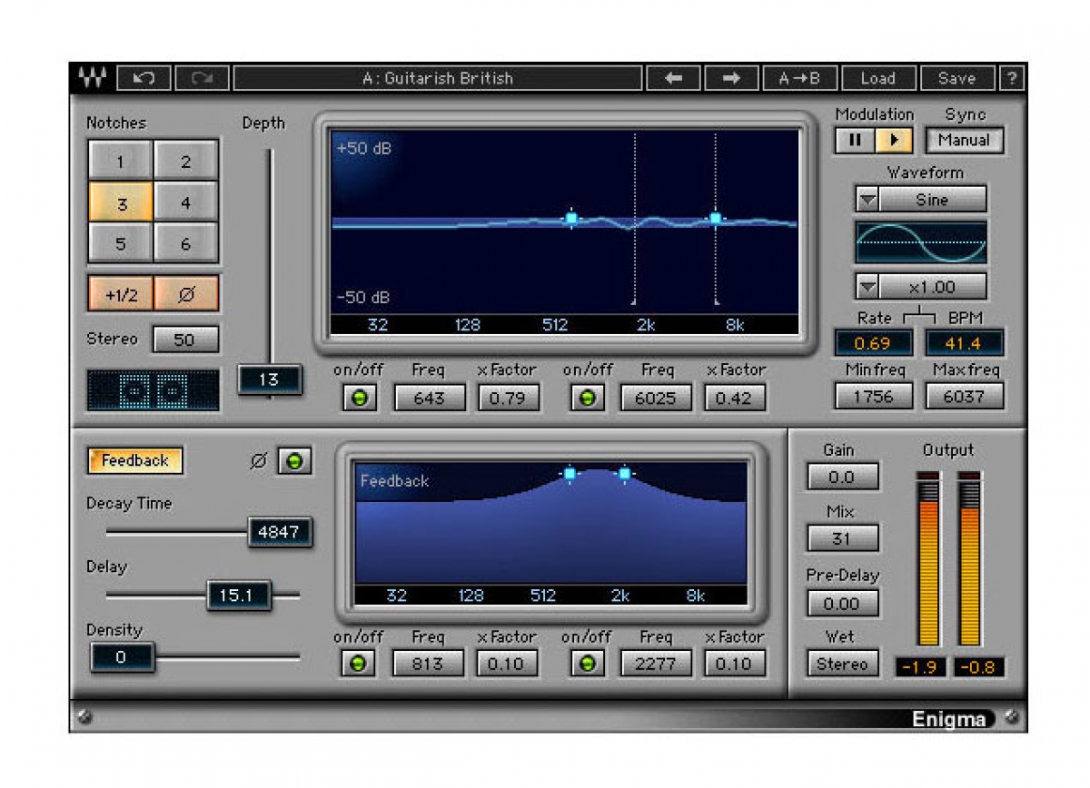Screen dimensions: 1090x788
Task: Click the Depth slider handle showing 13
Action: 270,380
